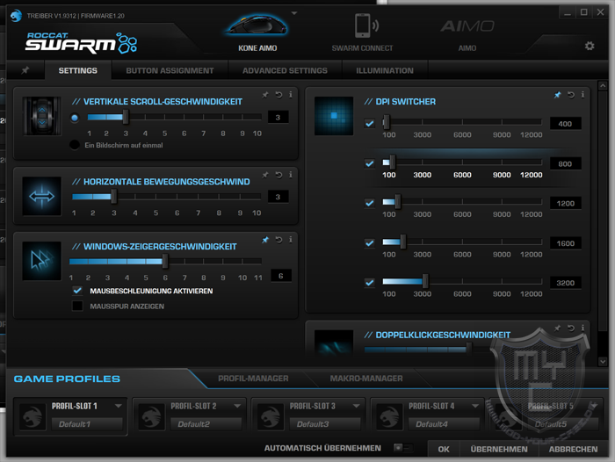Reset Horizontale Bewegungsgeschwindigkeit panel

coord(279,175)
